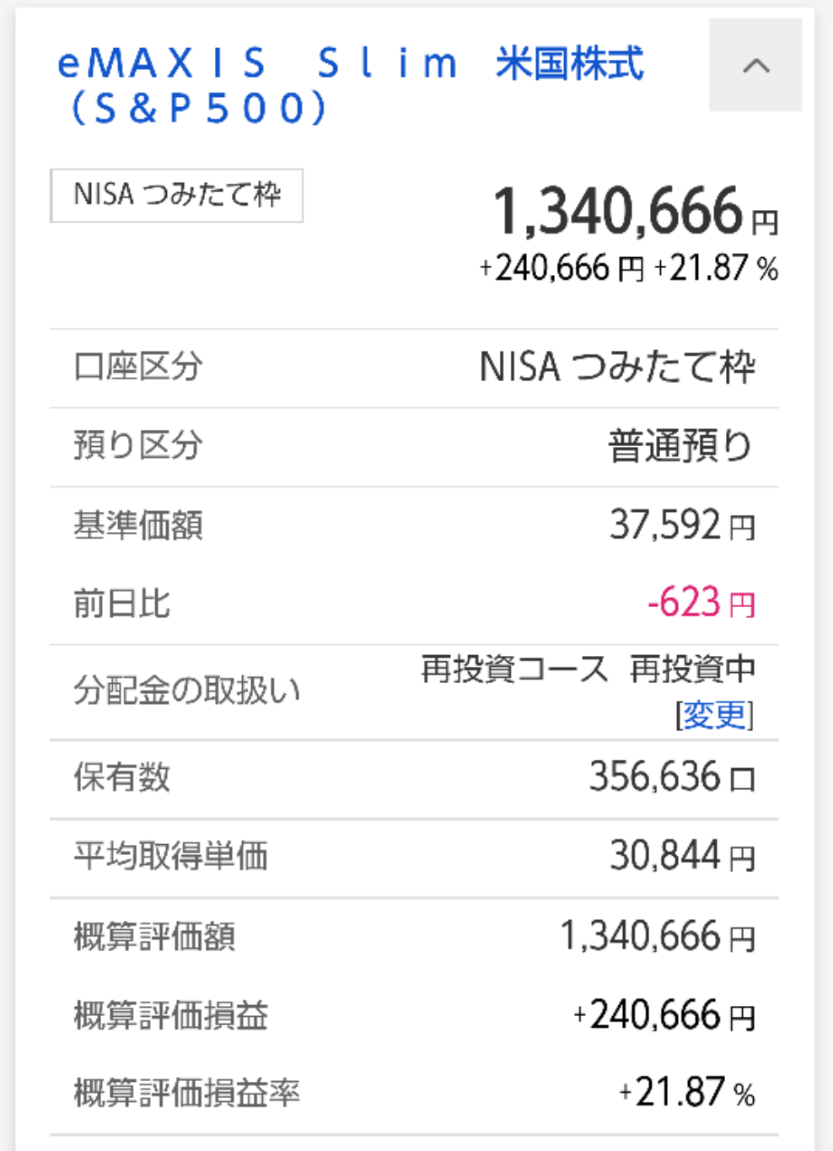Select the 預り区分 label
Screen dimensions: 833x1151
click(x=138, y=446)
